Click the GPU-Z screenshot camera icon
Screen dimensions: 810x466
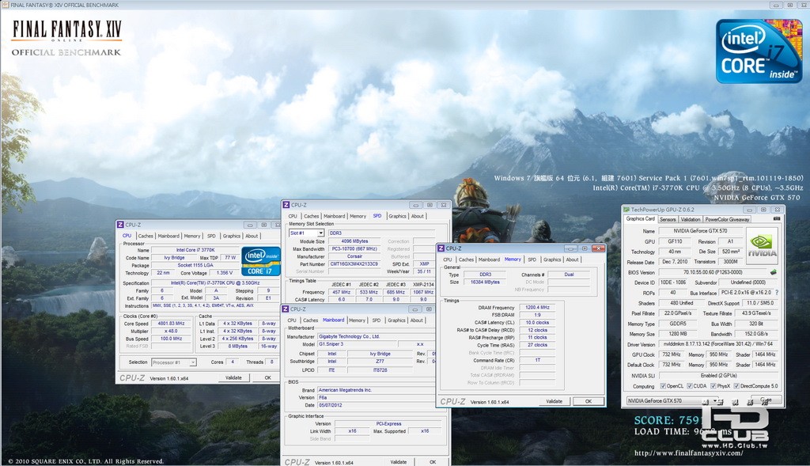[x=777, y=218]
